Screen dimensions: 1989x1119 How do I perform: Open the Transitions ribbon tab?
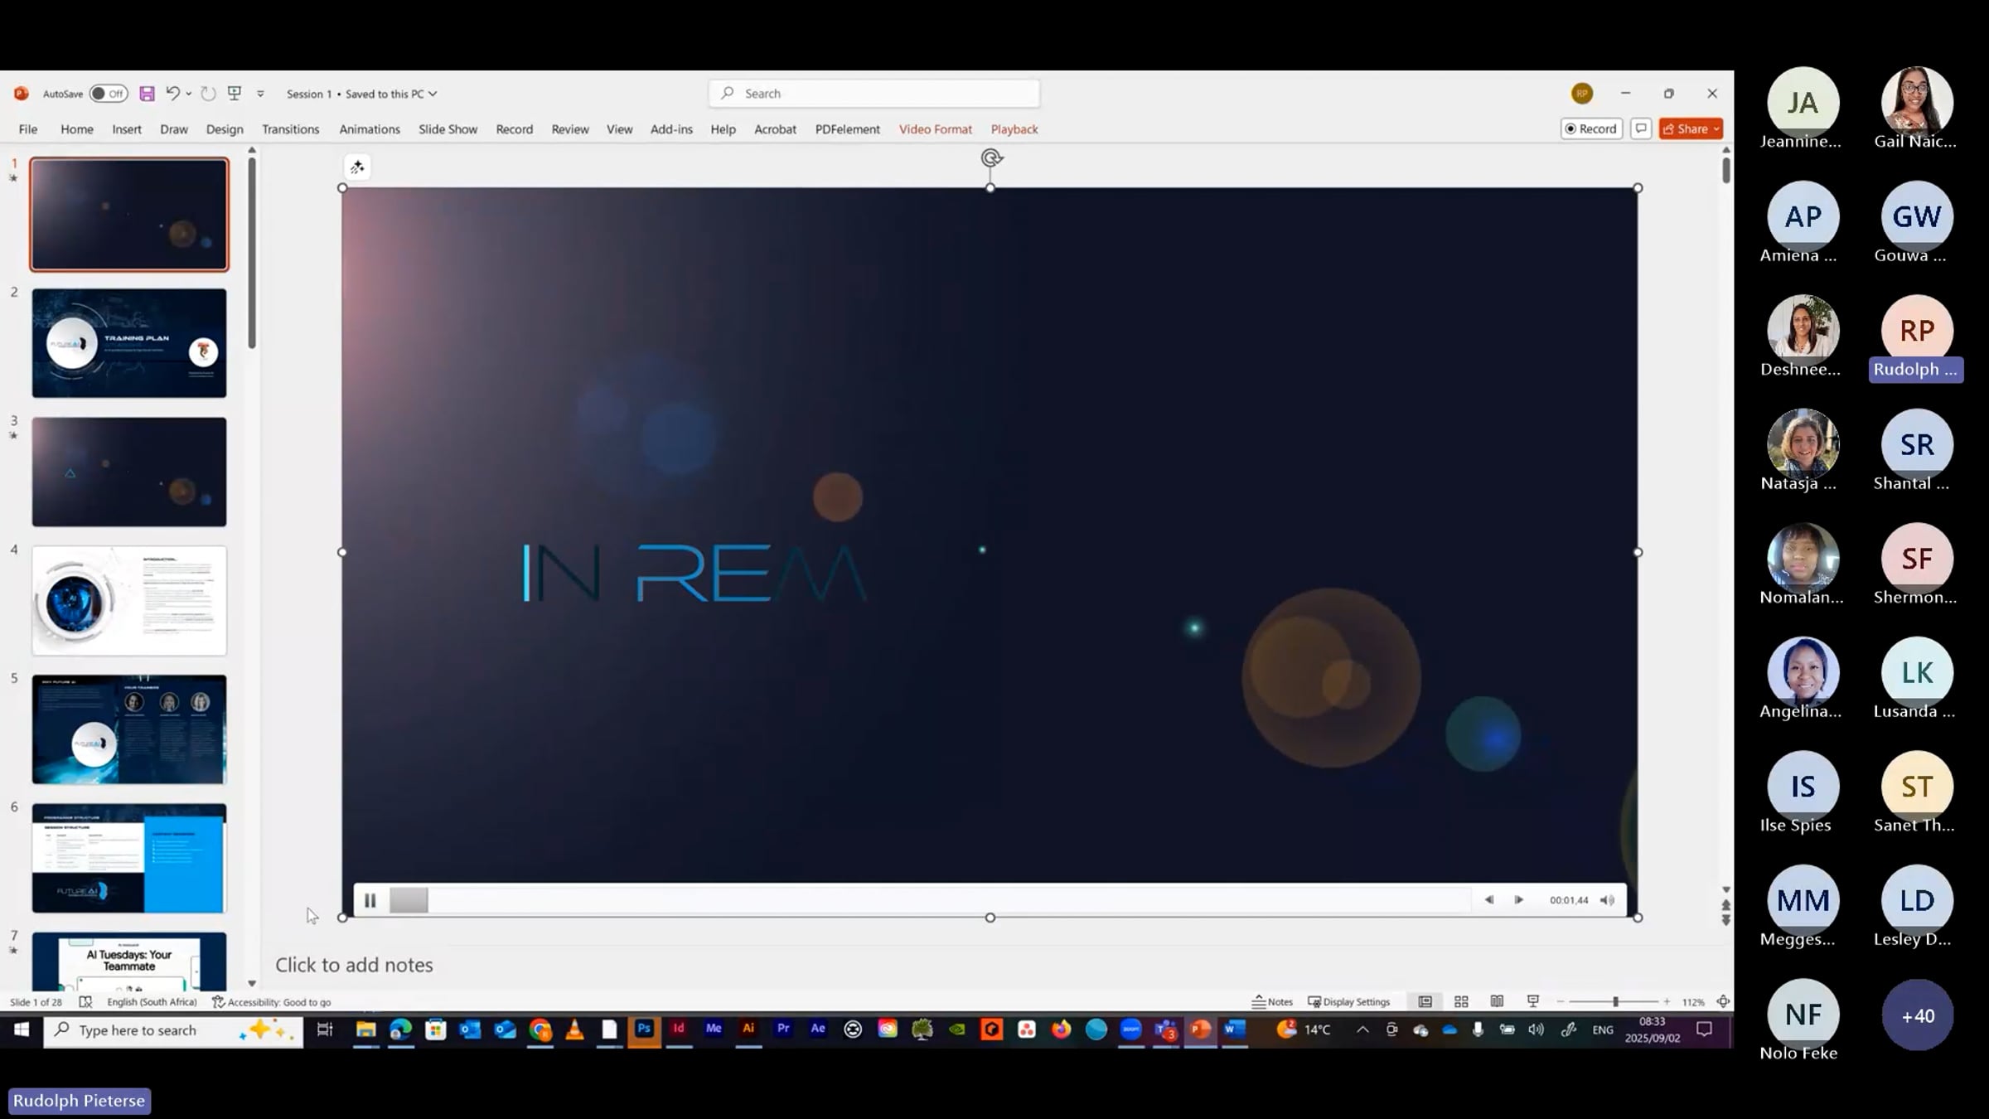[x=290, y=129]
